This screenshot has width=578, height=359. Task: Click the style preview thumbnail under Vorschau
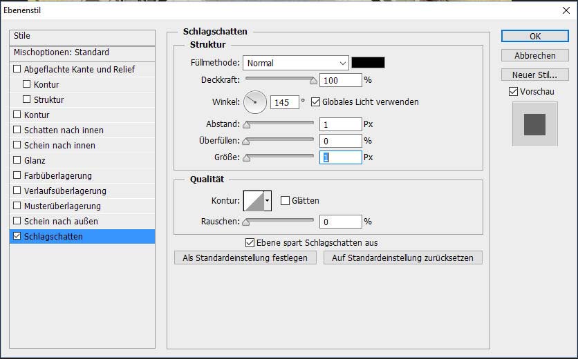coord(534,124)
